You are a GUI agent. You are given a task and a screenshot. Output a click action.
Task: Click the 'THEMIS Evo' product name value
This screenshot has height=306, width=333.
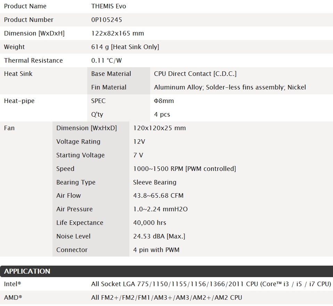coord(108,6)
